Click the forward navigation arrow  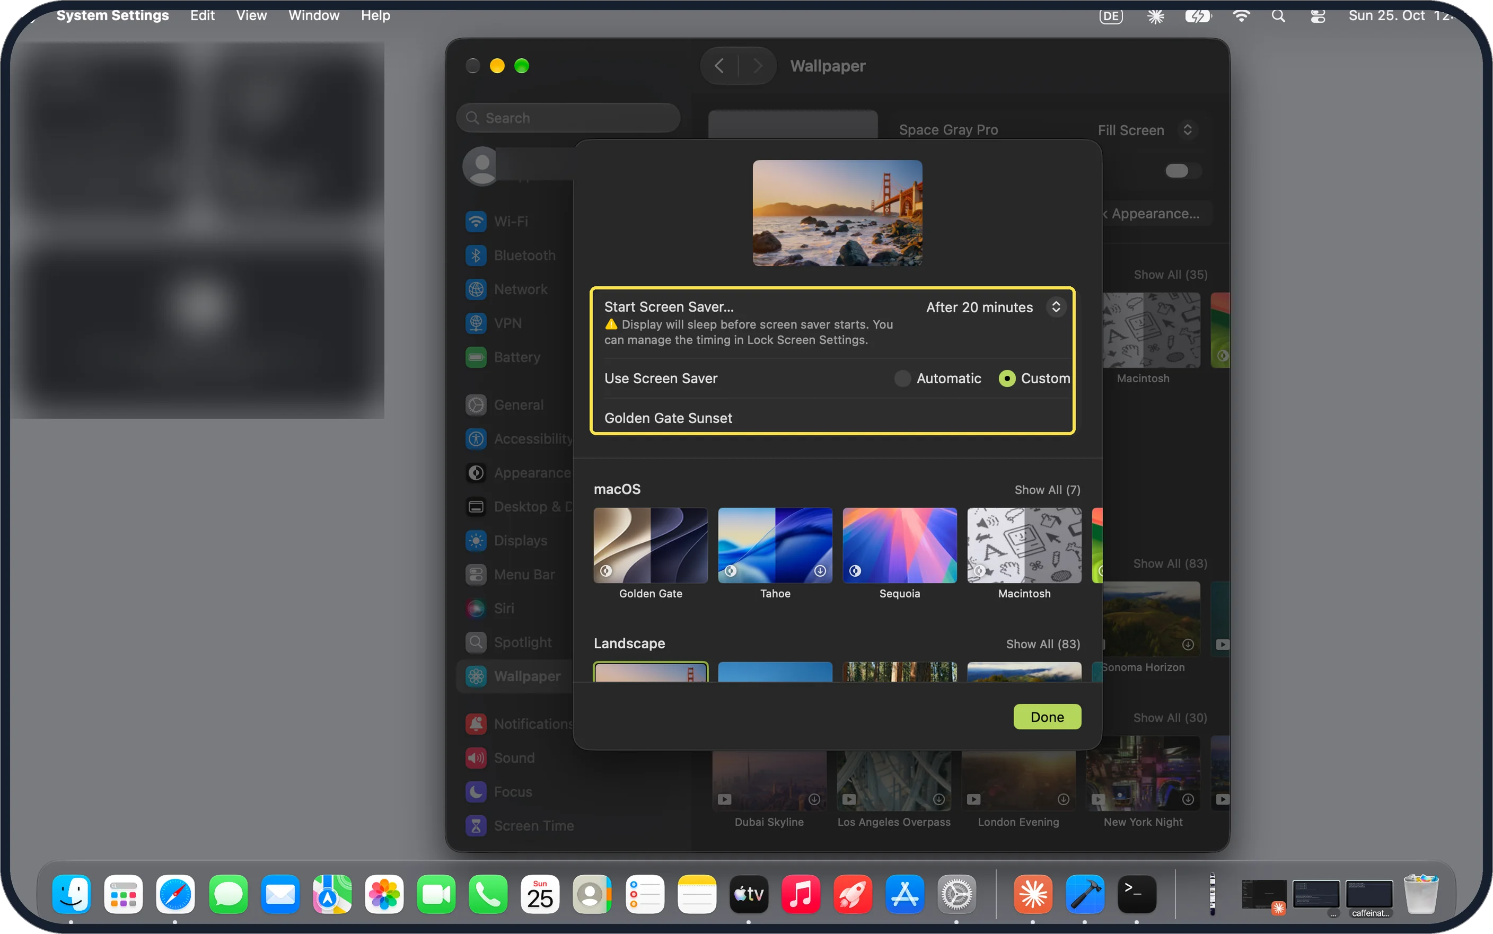(x=757, y=66)
